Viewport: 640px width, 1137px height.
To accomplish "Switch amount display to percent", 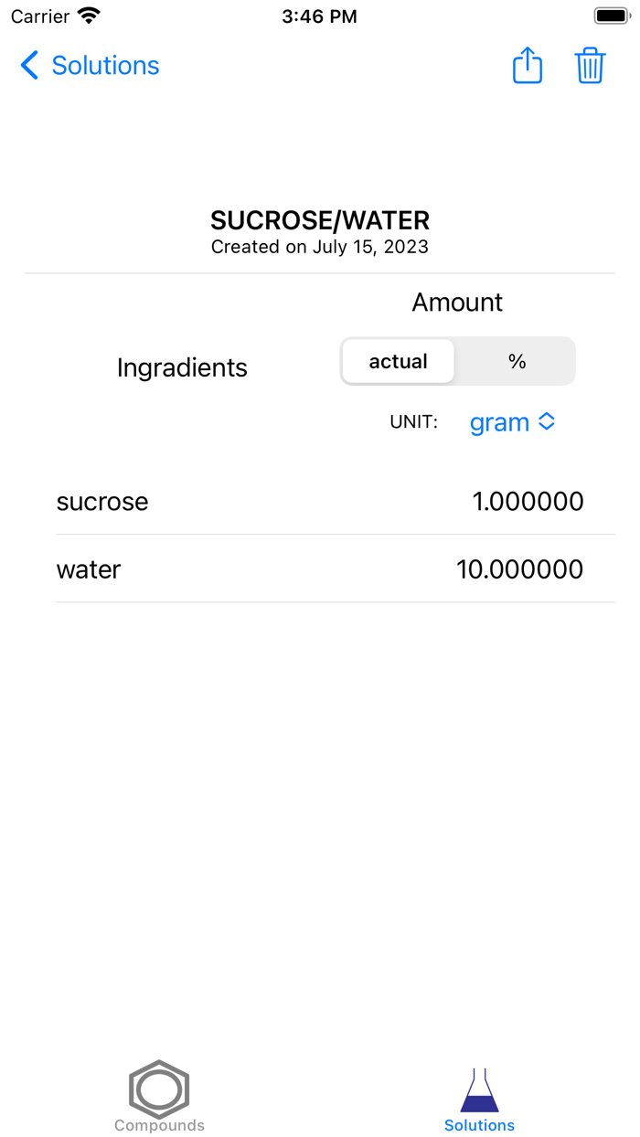I will pos(517,361).
